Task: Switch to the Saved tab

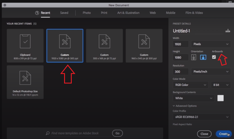Action: pos(64,13)
